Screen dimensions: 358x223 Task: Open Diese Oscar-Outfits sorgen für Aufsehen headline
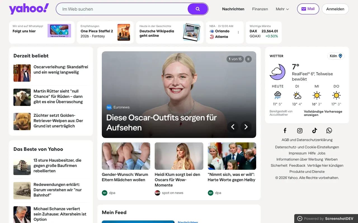tap(162, 123)
